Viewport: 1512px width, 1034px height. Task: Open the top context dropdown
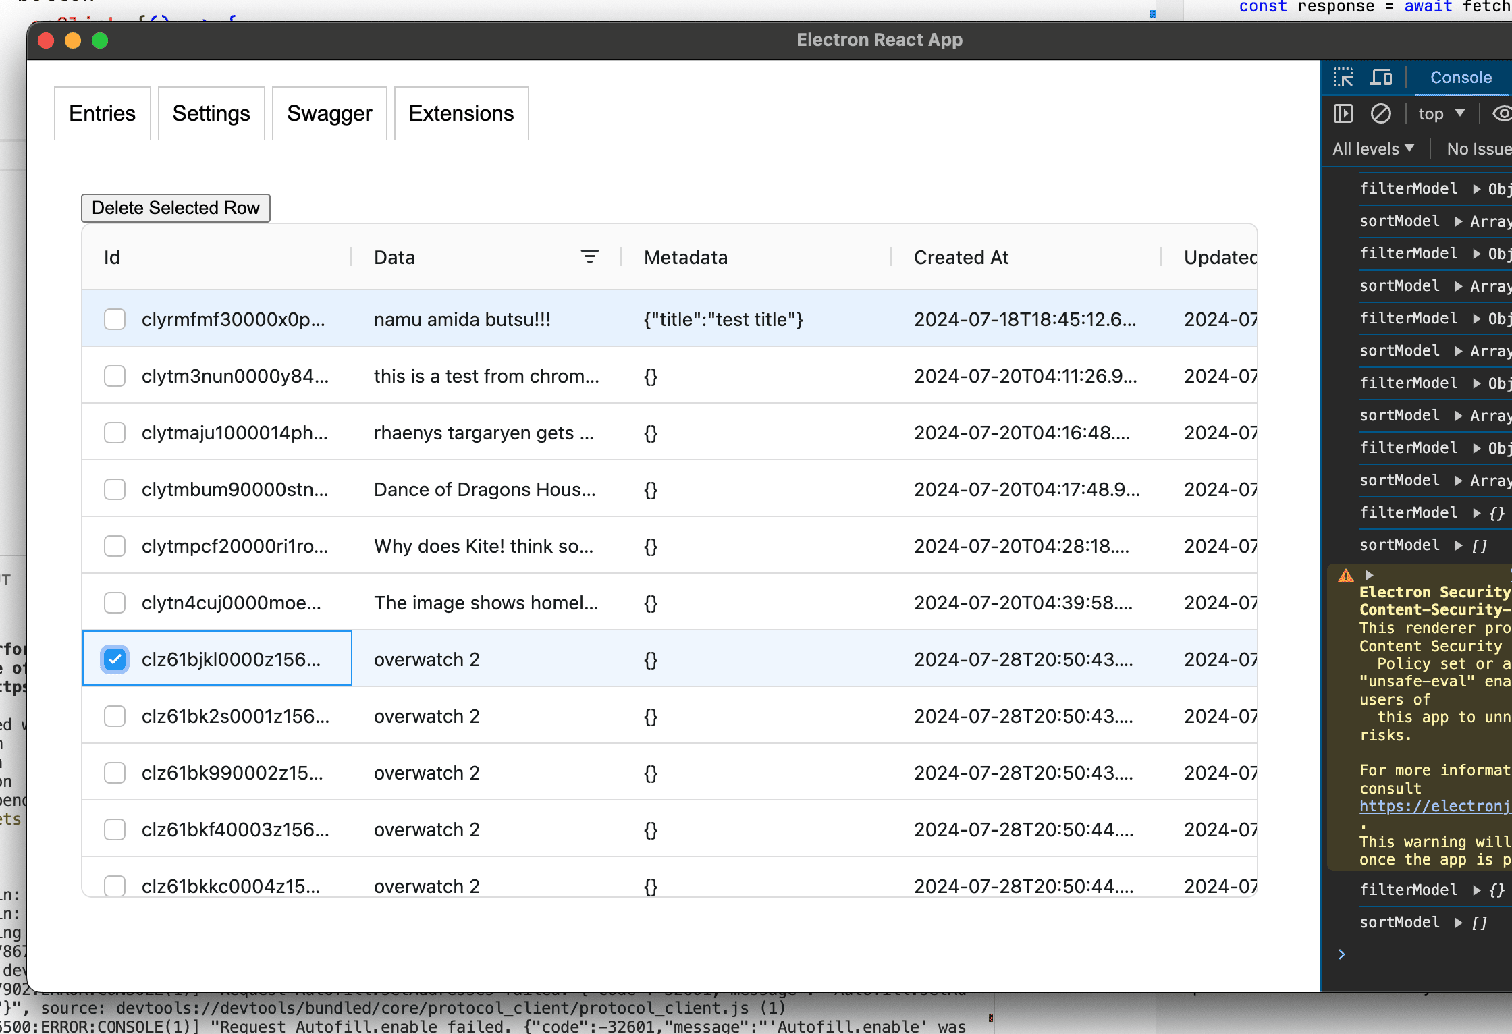tap(1441, 113)
